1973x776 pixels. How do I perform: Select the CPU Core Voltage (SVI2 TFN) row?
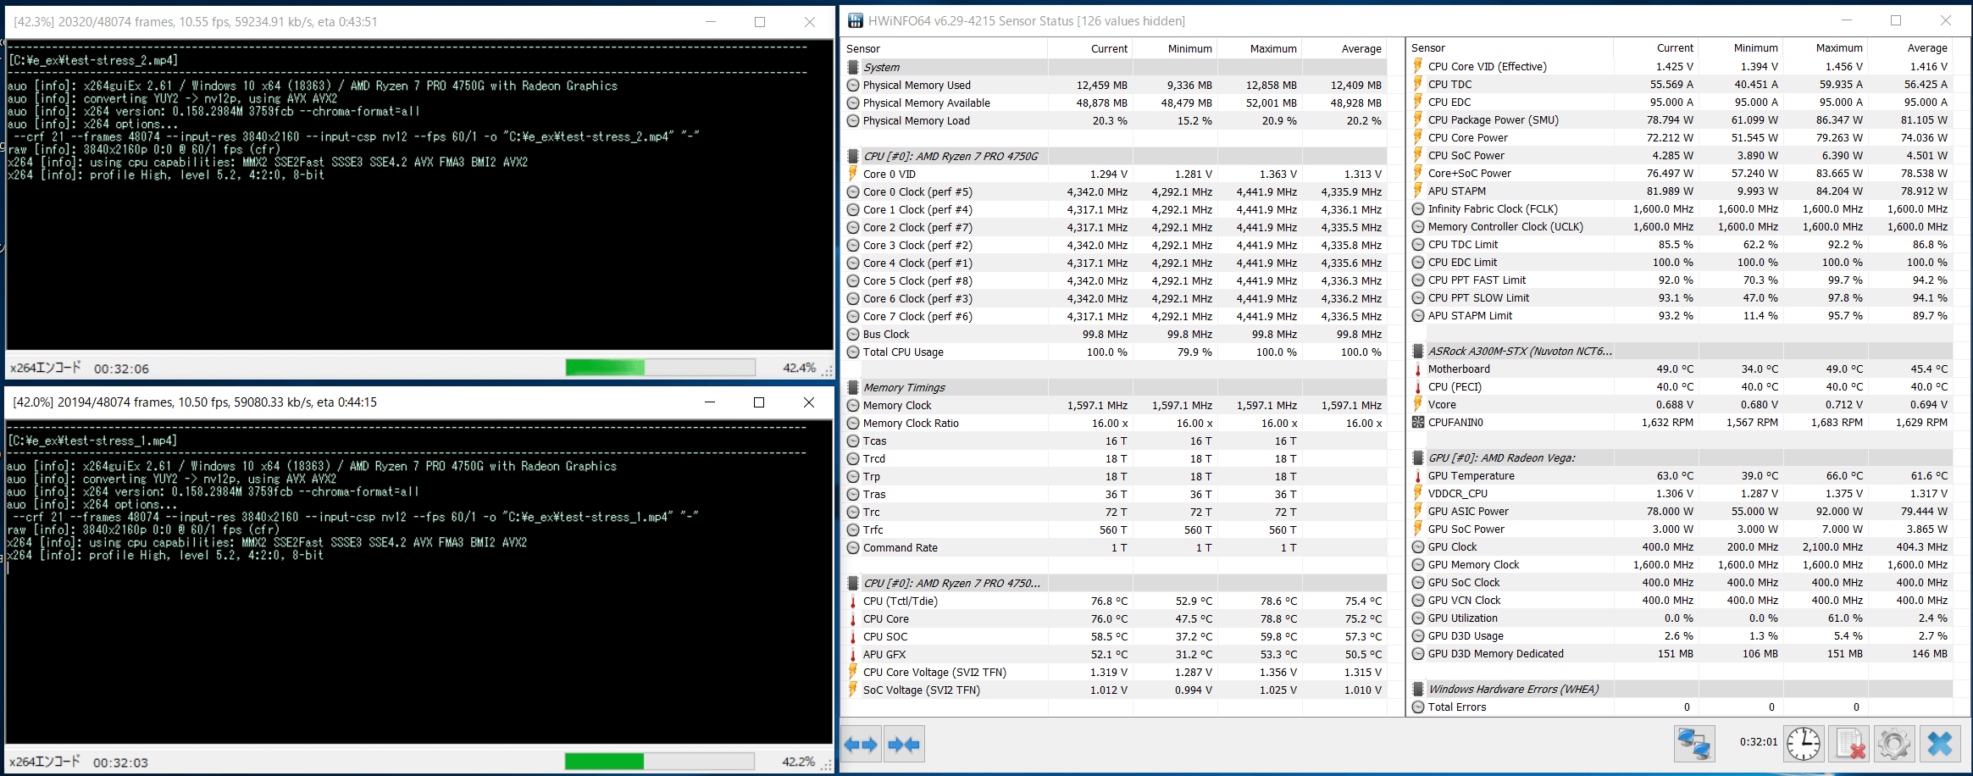1117,672
